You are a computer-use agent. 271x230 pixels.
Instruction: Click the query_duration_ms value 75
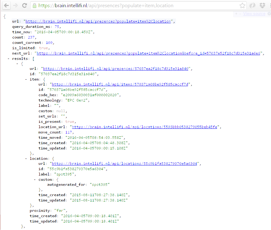pyautogui.click(x=57, y=27)
